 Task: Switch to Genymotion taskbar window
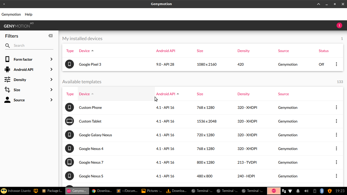click(77, 191)
